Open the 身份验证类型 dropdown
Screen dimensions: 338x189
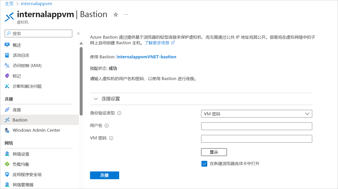(257, 114)
